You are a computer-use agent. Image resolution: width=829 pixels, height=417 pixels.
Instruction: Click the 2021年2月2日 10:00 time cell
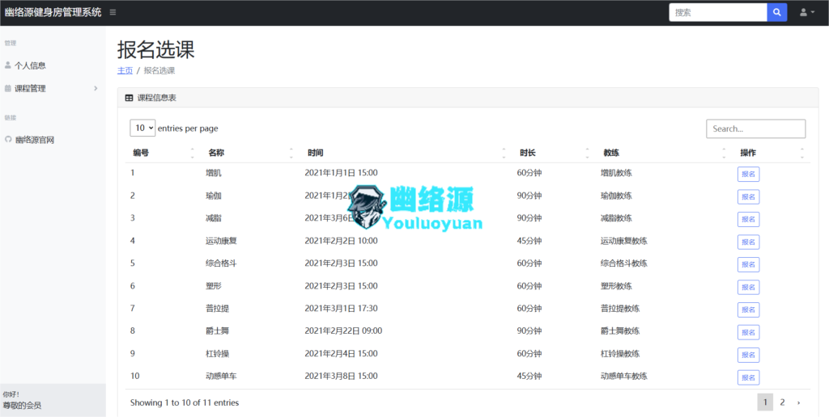tap(341, 241)
